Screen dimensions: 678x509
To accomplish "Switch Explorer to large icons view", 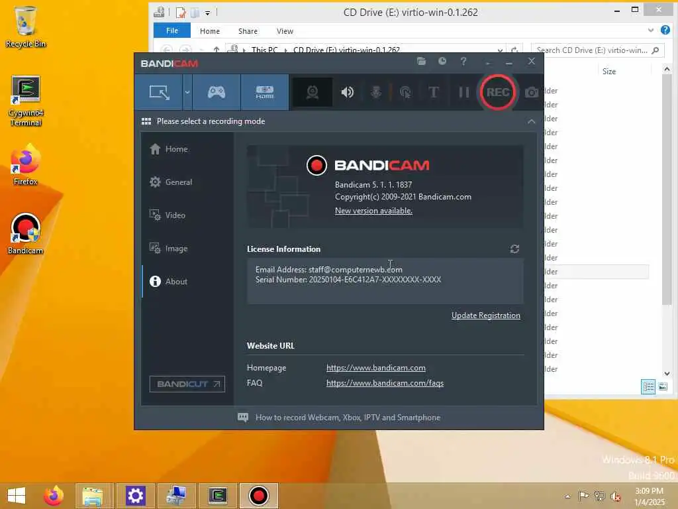I will click(x=663, y=386).
